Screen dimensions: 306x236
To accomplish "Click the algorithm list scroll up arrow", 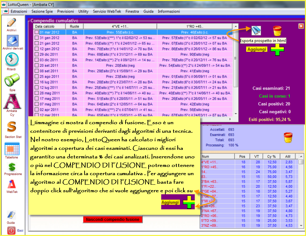I will click(301, 156).
